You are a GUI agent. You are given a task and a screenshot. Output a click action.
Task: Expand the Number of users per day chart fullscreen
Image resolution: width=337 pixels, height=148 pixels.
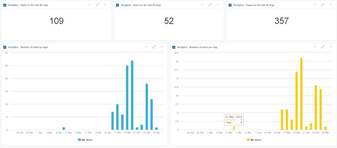point(323,47)
